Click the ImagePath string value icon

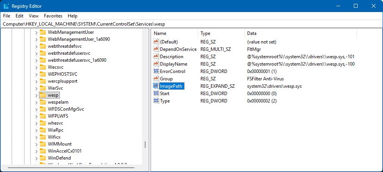[x=156, y=86]
